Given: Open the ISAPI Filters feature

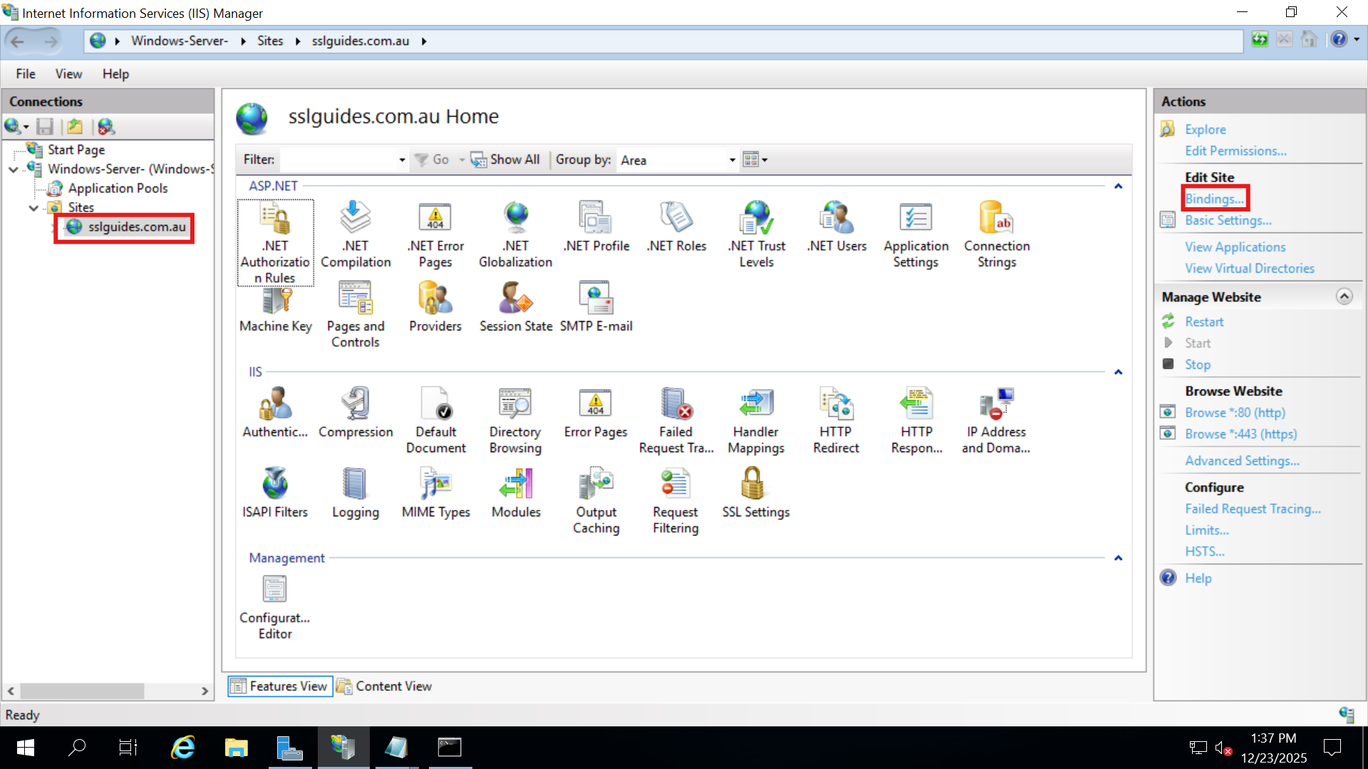Looking at the screenshot, I should [275, 493].
